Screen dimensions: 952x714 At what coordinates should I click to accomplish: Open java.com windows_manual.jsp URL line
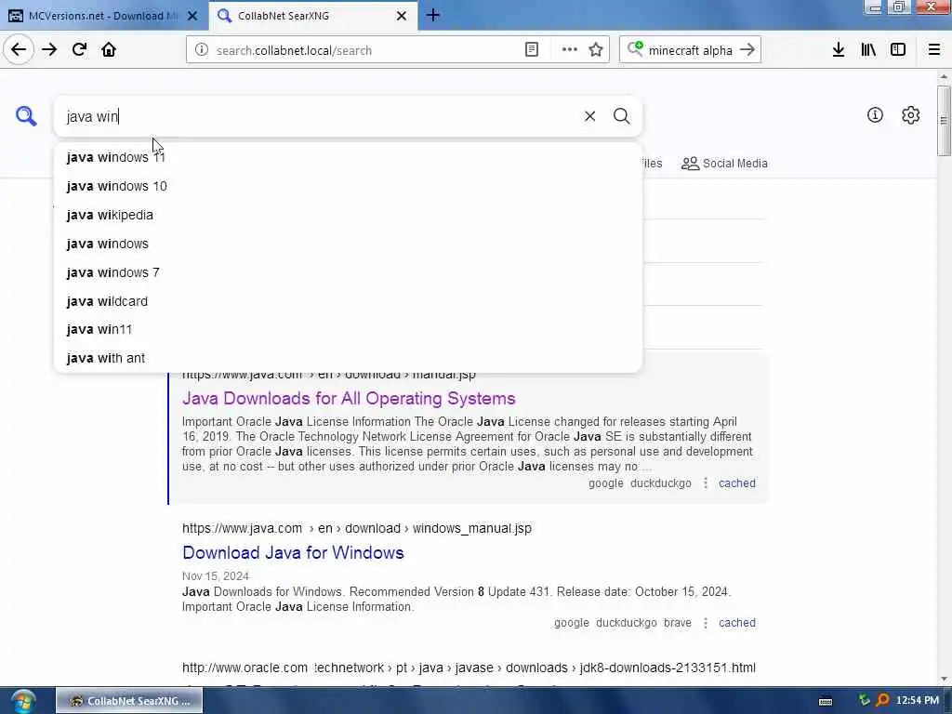[x=356, y=528]
